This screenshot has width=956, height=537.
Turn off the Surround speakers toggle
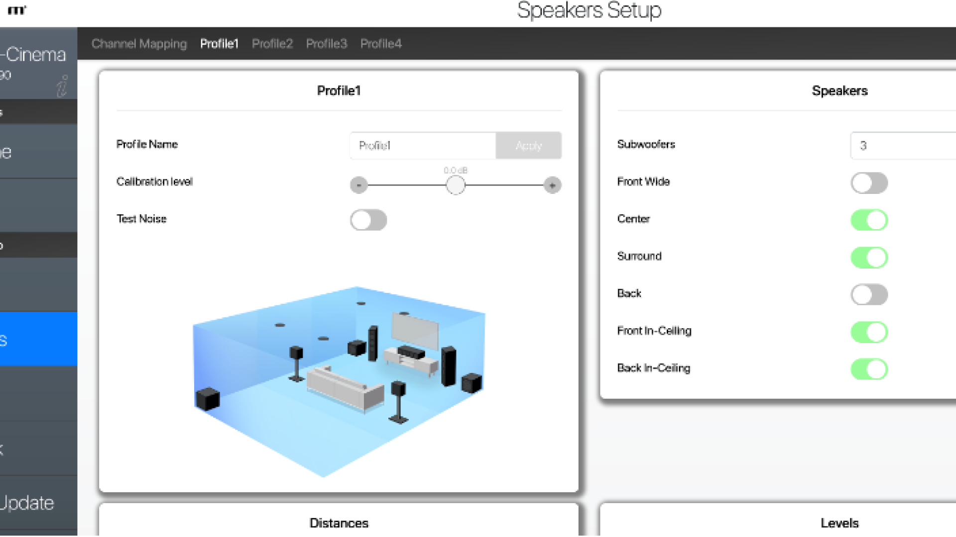point(869,258)
